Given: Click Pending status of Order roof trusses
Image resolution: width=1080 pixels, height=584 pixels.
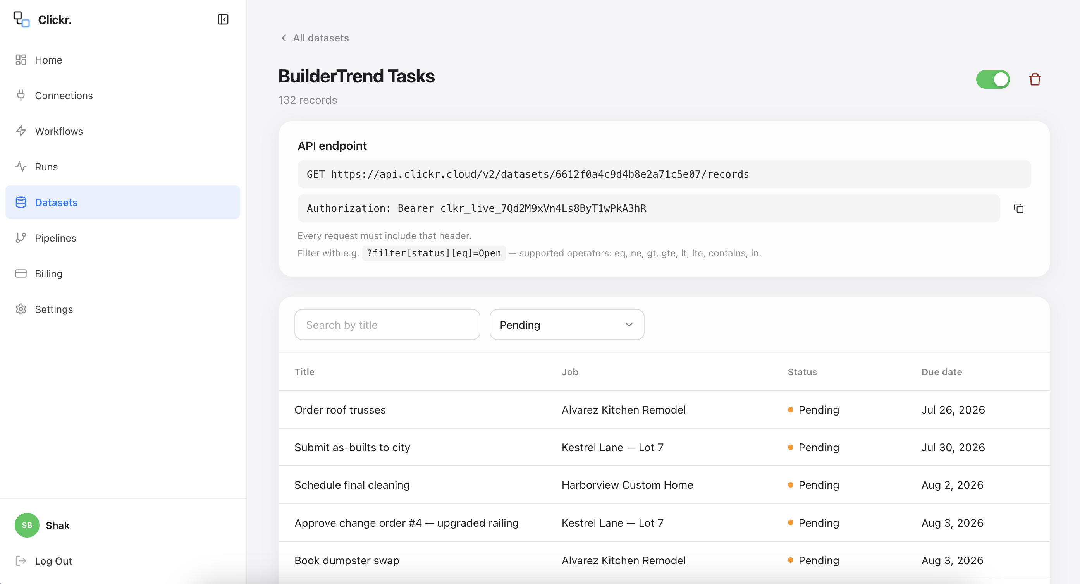Looking at the screenshot, I should 813,410.
